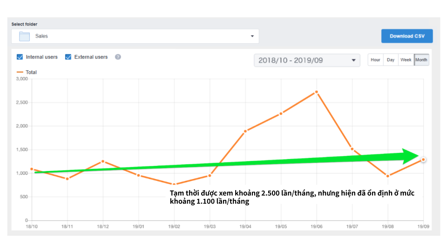Expand the 2018/10 - 2019/09 date range
Viewport: 447px width, 251px height.
307,60
